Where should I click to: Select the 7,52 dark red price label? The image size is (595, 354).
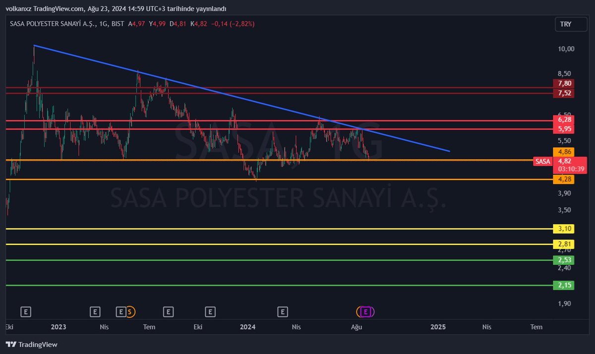[x=564, y=93]
